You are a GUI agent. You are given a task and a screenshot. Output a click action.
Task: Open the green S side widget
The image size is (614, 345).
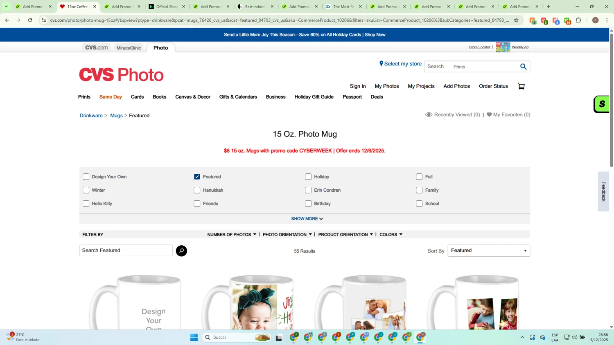(602, 104)
